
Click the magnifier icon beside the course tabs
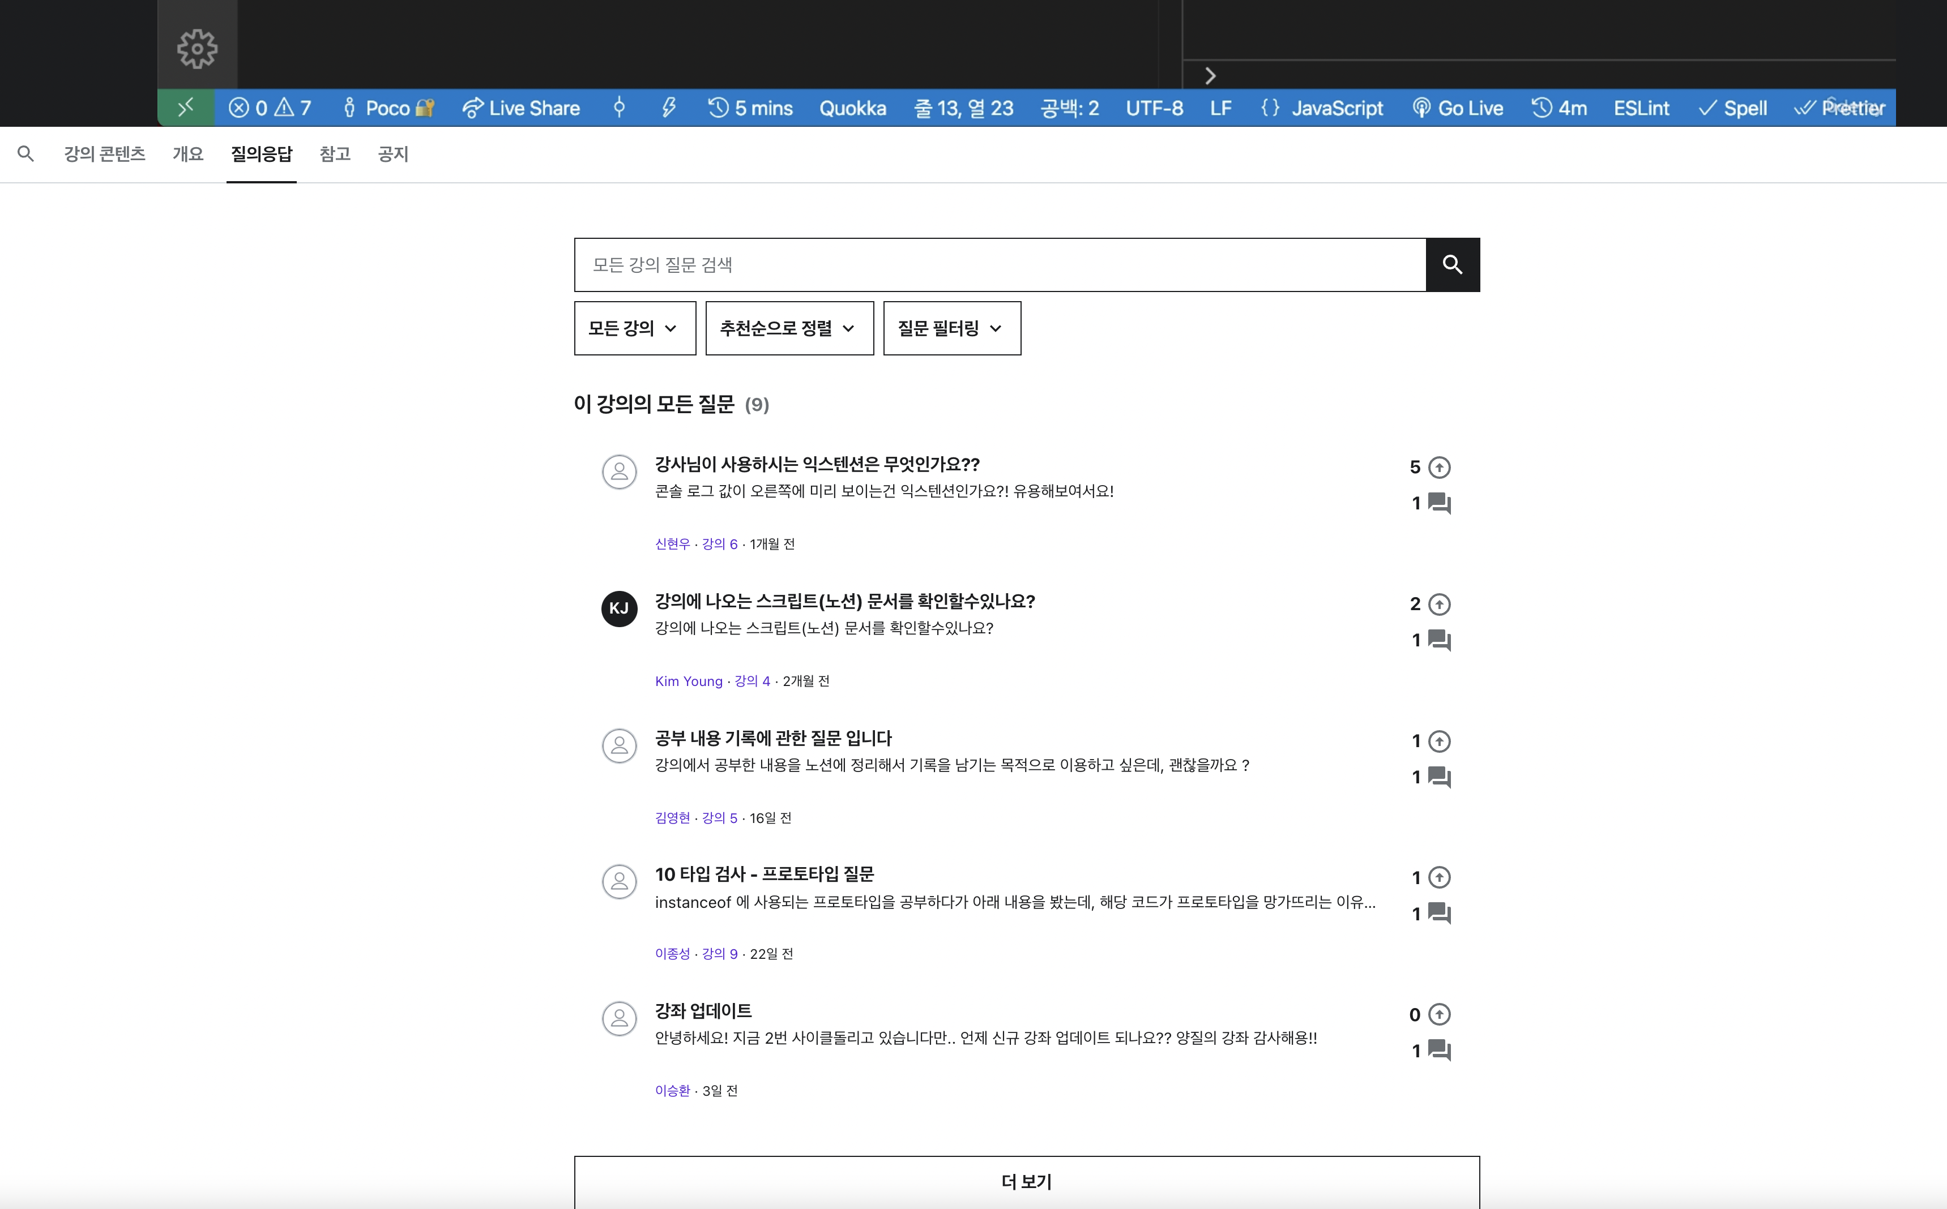pyautogui.click(x=25, y=153)
